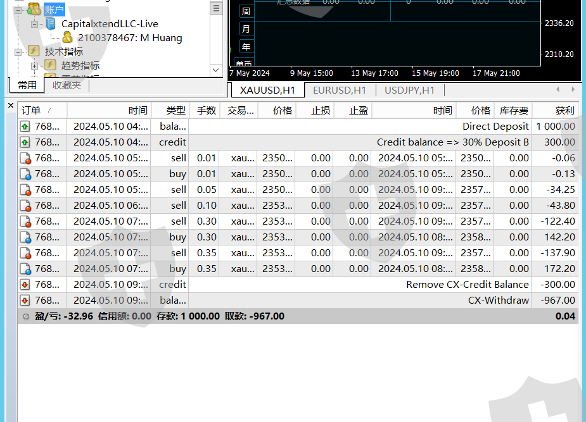This screenshot has width=586, height=422.
Task: Switch to the USDJPY,H1 chart tab
Action: pyautogui.click(x=409, y=90)
